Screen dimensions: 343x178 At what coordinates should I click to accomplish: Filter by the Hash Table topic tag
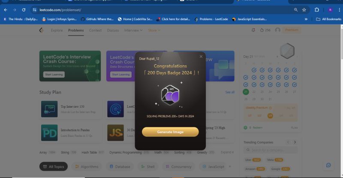93,152
